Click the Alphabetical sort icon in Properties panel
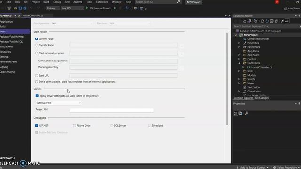 240,113
